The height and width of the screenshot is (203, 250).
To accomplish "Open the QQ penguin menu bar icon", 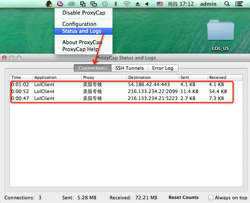I will 49,4.
